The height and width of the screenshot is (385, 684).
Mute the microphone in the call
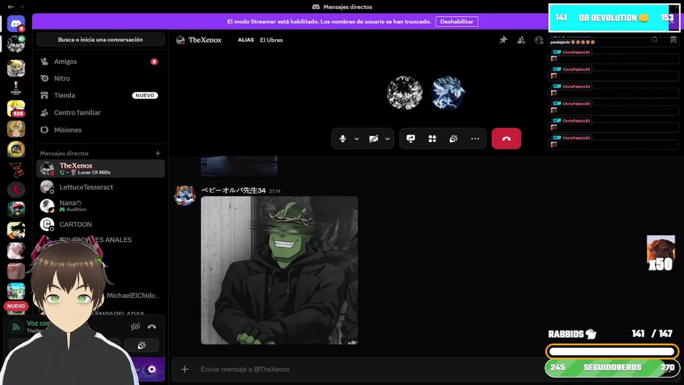343,138
